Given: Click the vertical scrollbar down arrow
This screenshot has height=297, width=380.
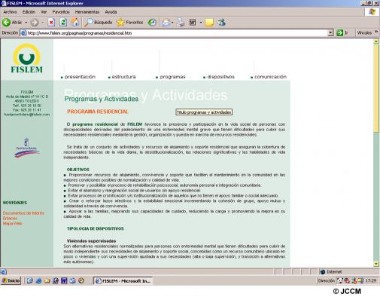Looking at the screenshot, I should tap(376, 264).
